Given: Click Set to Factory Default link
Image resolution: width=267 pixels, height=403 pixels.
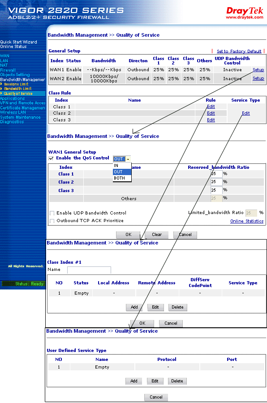Looking at the screenshot, I should [x=239, y=51].
